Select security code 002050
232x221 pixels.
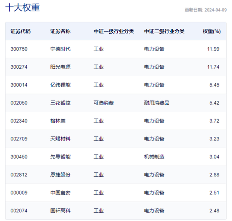click(x=19, y=103)
